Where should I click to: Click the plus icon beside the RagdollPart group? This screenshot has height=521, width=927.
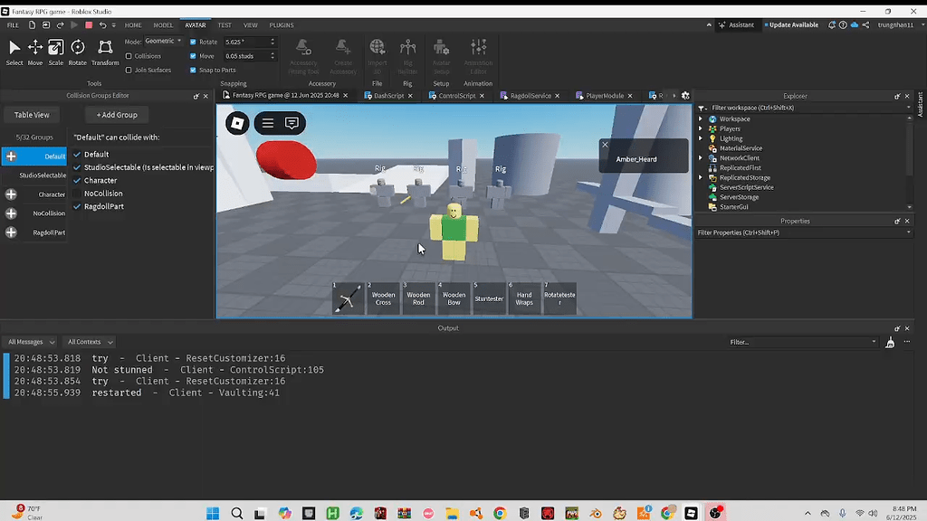[11, 232]
